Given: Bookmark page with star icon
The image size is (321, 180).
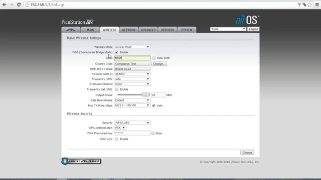Looking at the screenshot, I should 310,4.
